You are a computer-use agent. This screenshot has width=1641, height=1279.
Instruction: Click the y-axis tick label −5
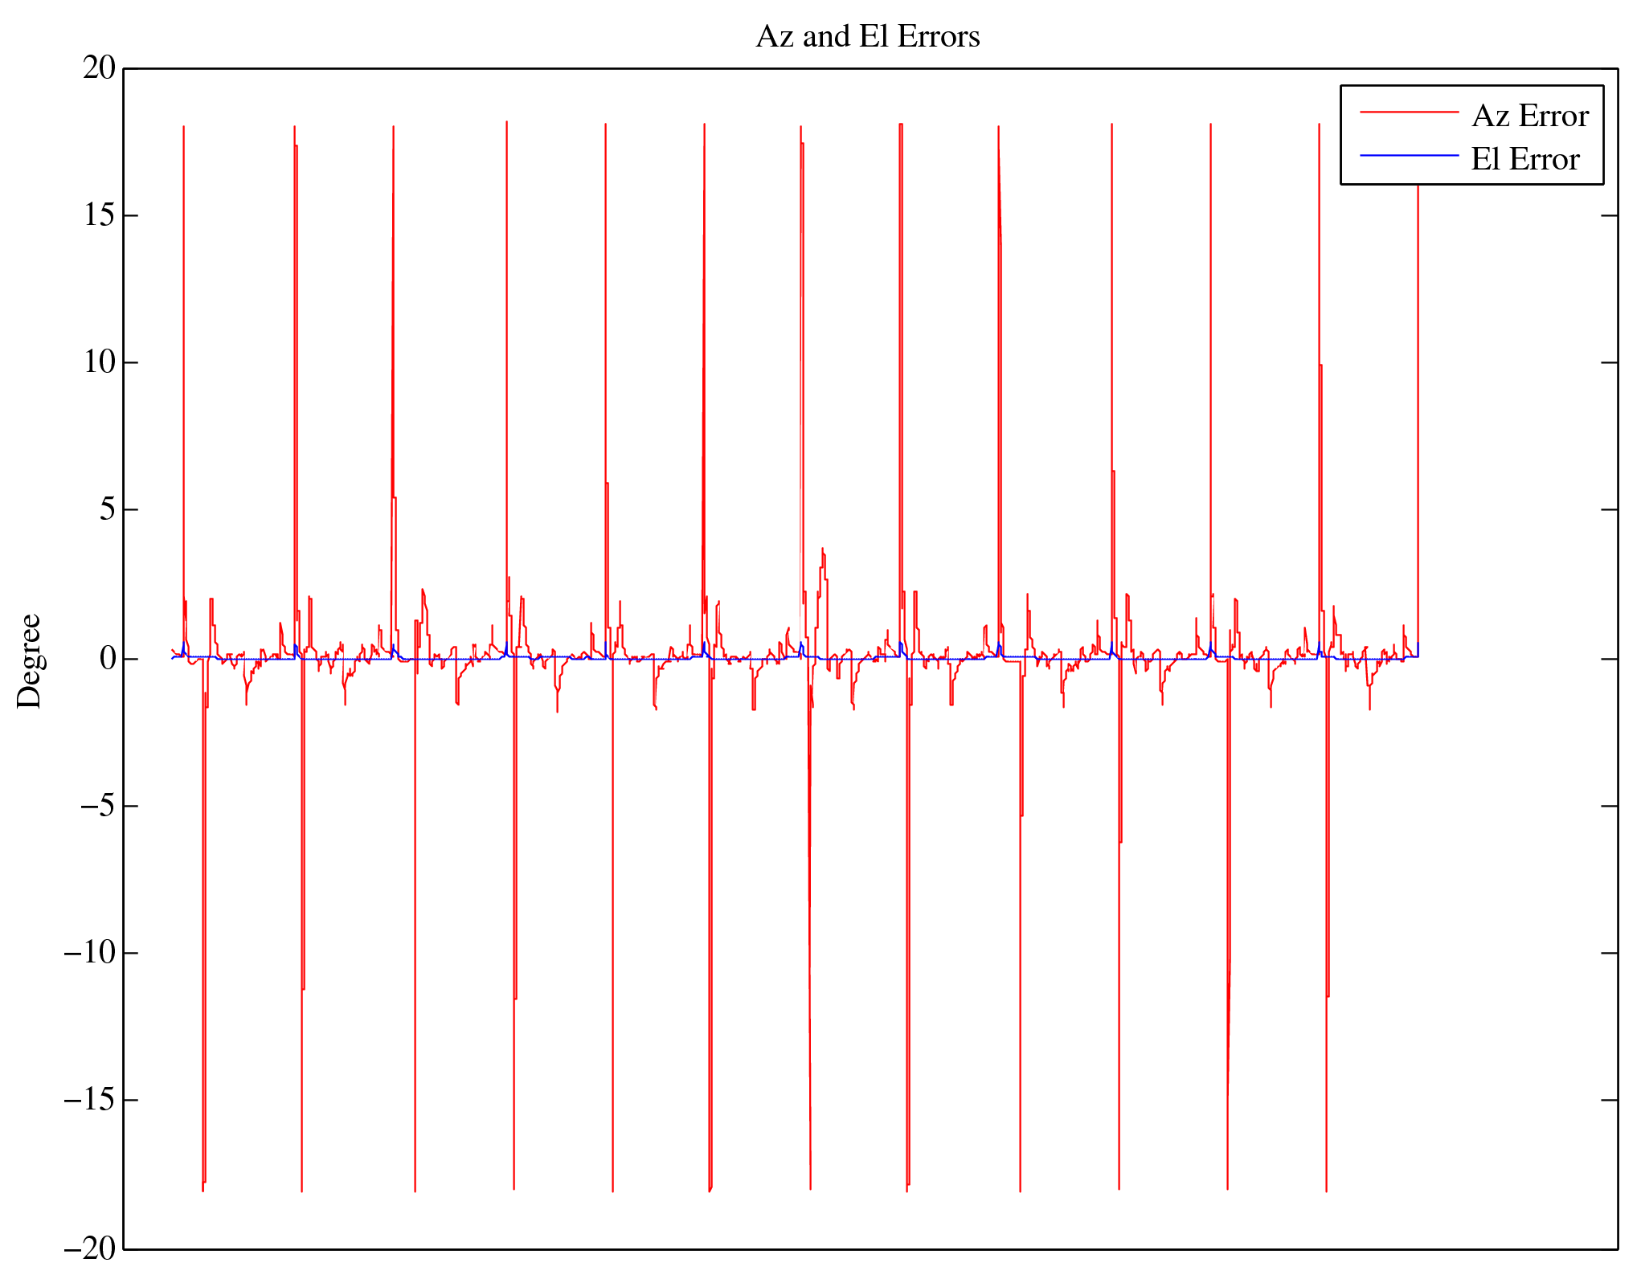pos(98,806)
